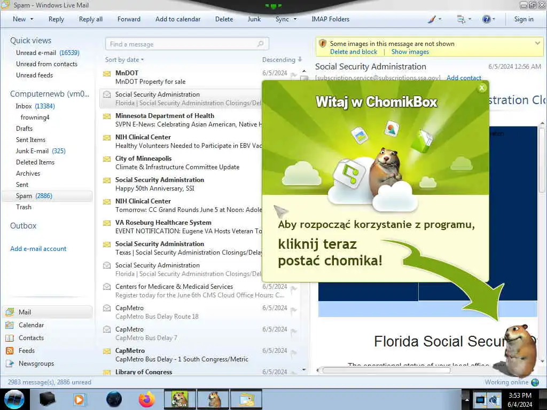The width and height of the screenshot is (547, 410).
Task: Open the New message dropdown arrow
Action: [32, 19]
